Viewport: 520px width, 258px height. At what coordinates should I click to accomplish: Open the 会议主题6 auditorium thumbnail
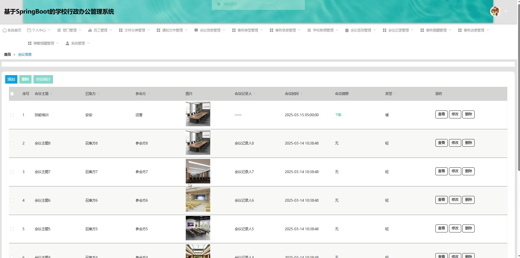(198, 200)
